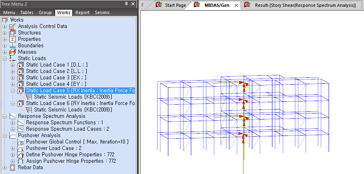Click Assign Pushover Hinge Properties icon
Viewport: 364px width, 174px height.
coord(20,161)
